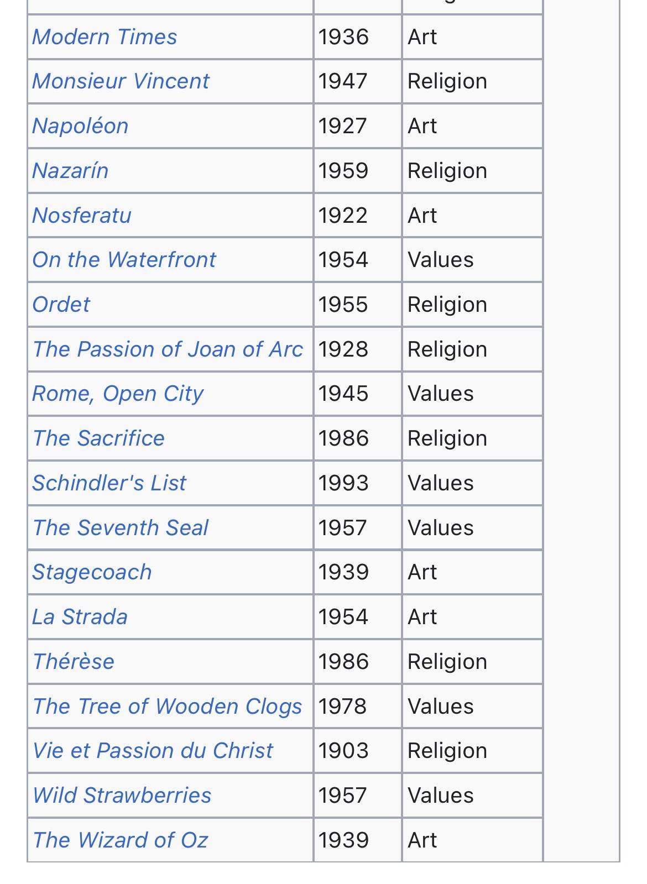The width and height of the screenshot is (647, 884).
Task: Open The Sacrifice article
Action: pos(98,438)
